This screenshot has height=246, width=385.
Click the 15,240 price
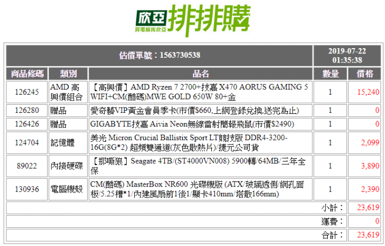(368, 92)
